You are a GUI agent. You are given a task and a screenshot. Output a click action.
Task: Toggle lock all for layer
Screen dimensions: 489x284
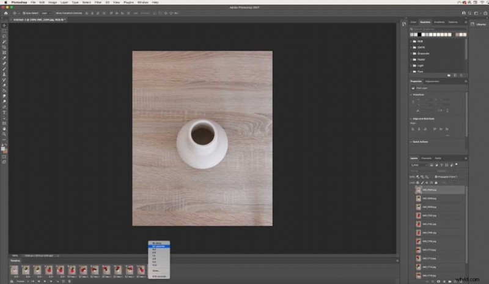(x=436, y=183)
